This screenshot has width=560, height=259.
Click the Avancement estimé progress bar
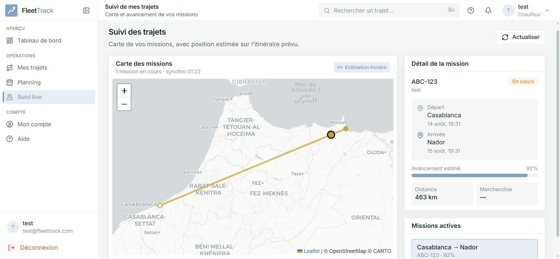coord(475,175)
